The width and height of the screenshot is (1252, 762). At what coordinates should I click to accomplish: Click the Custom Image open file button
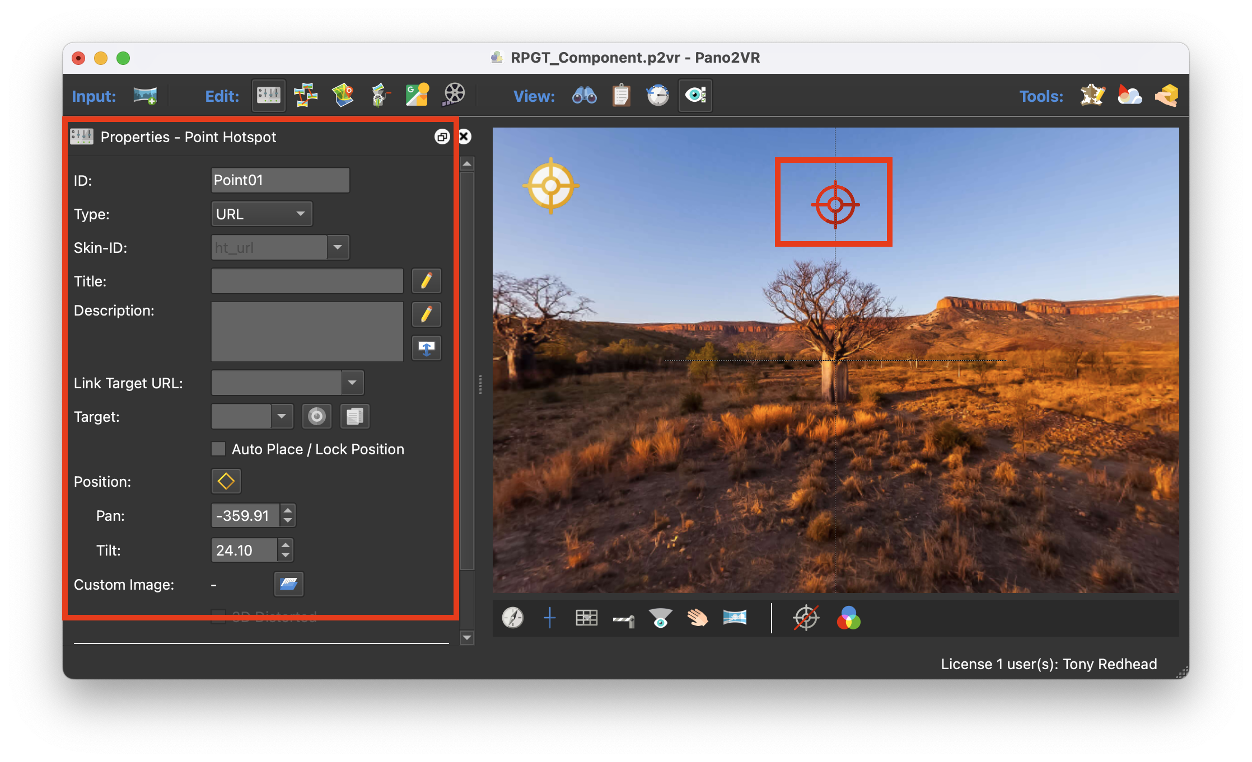[x=288, y=584]
